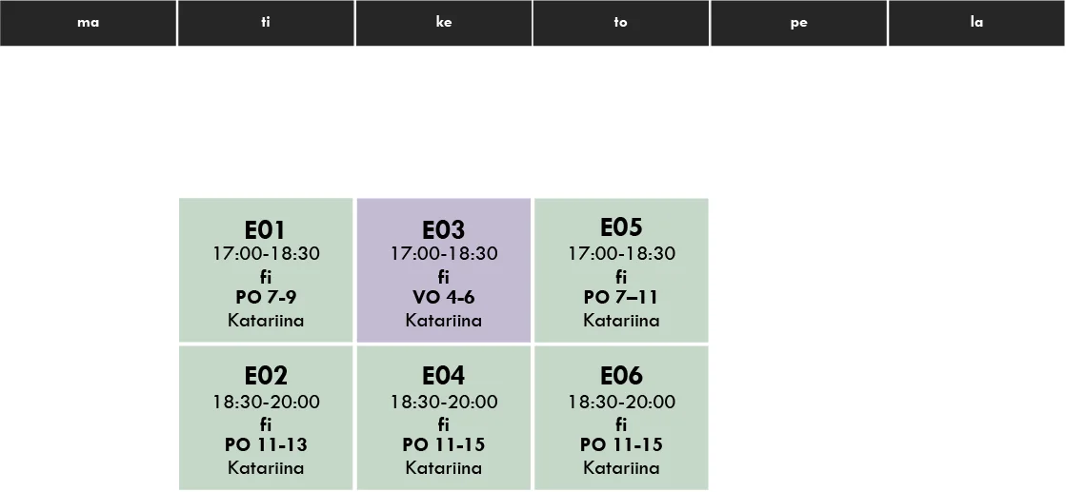Open the E04 class block
This screenshot has height=492, width=1066.
tap(444, 418)
